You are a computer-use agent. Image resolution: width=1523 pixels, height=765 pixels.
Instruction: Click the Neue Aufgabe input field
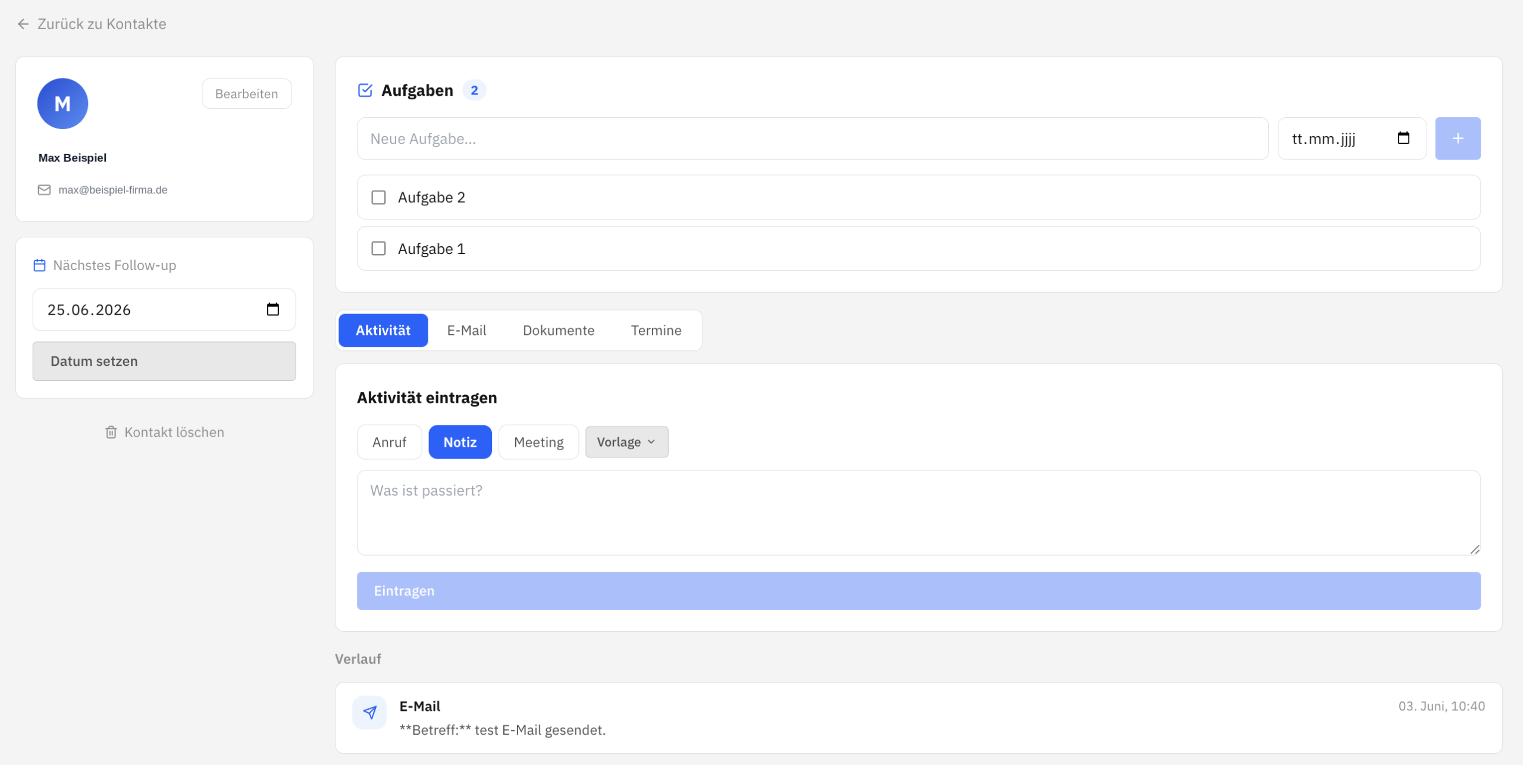click(813, 139)
